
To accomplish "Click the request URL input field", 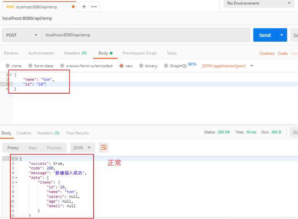I will click(146, 35).
